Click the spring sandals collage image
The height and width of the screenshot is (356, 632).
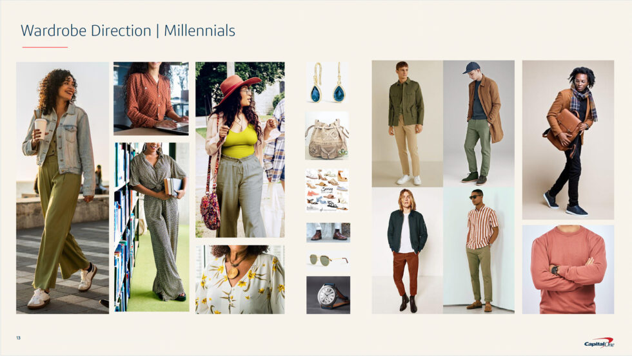327,191
